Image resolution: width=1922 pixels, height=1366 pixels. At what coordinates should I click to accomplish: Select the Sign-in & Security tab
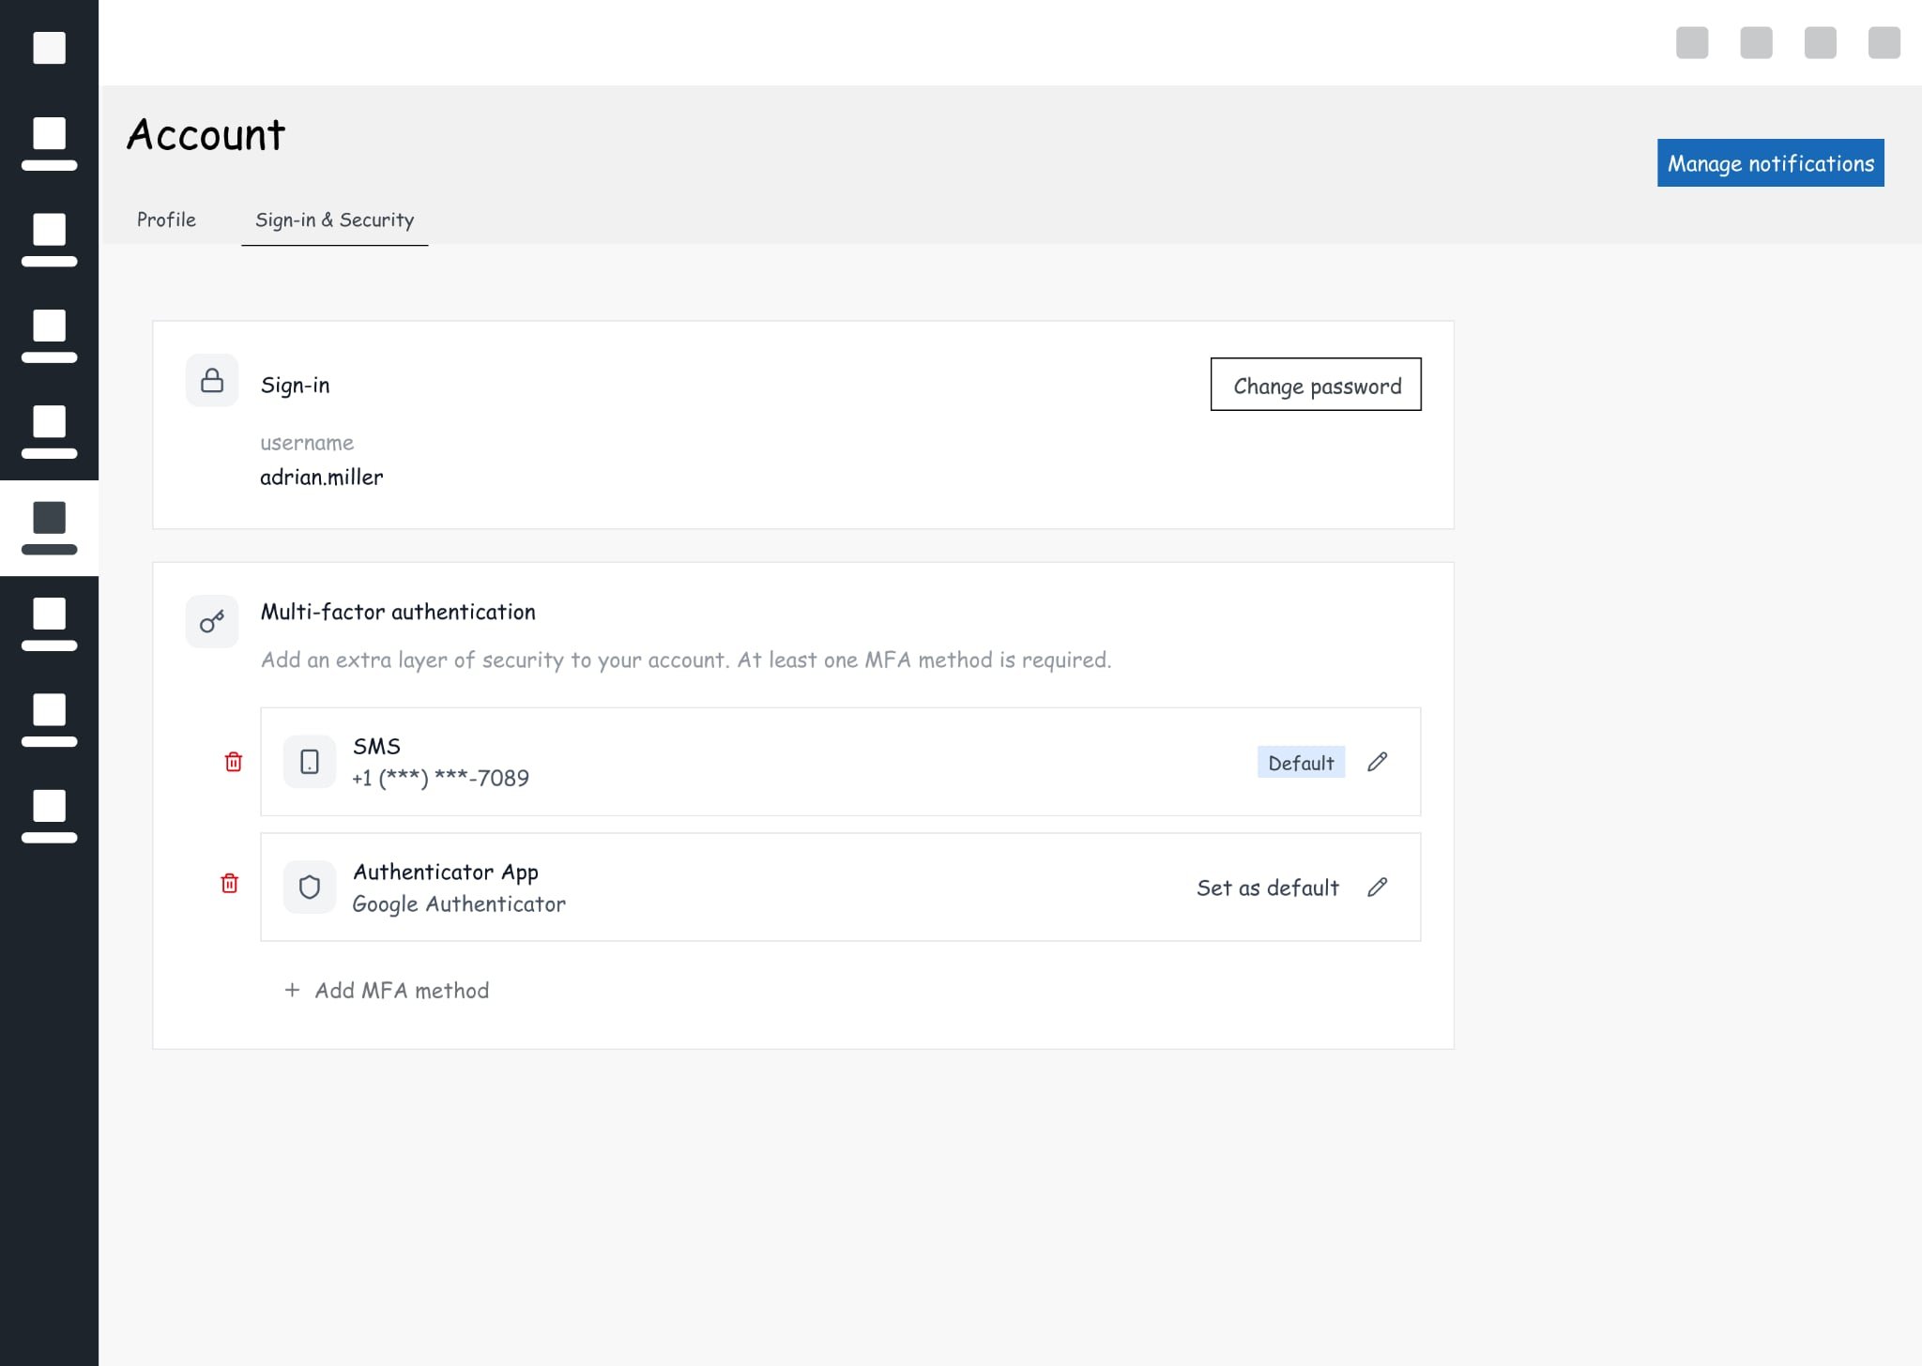334,220
